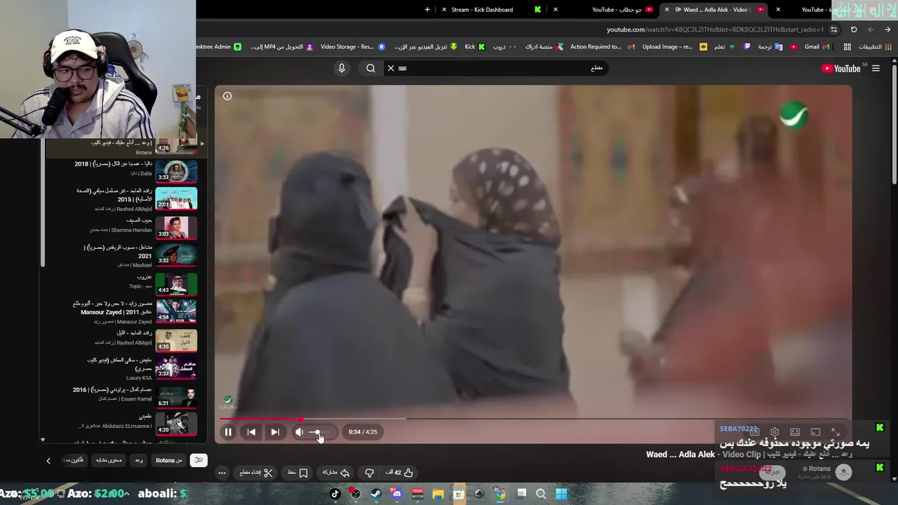Open TikTok from the taskbar
Viewport: 898px width, 505px height.
click(x=335, y=494)
